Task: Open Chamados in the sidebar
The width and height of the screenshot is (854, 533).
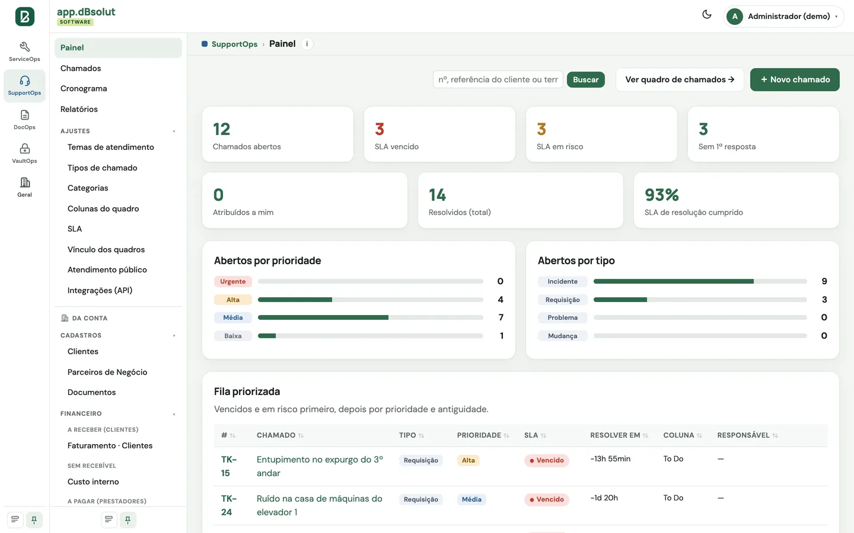Action: click(x=118, y=68)
